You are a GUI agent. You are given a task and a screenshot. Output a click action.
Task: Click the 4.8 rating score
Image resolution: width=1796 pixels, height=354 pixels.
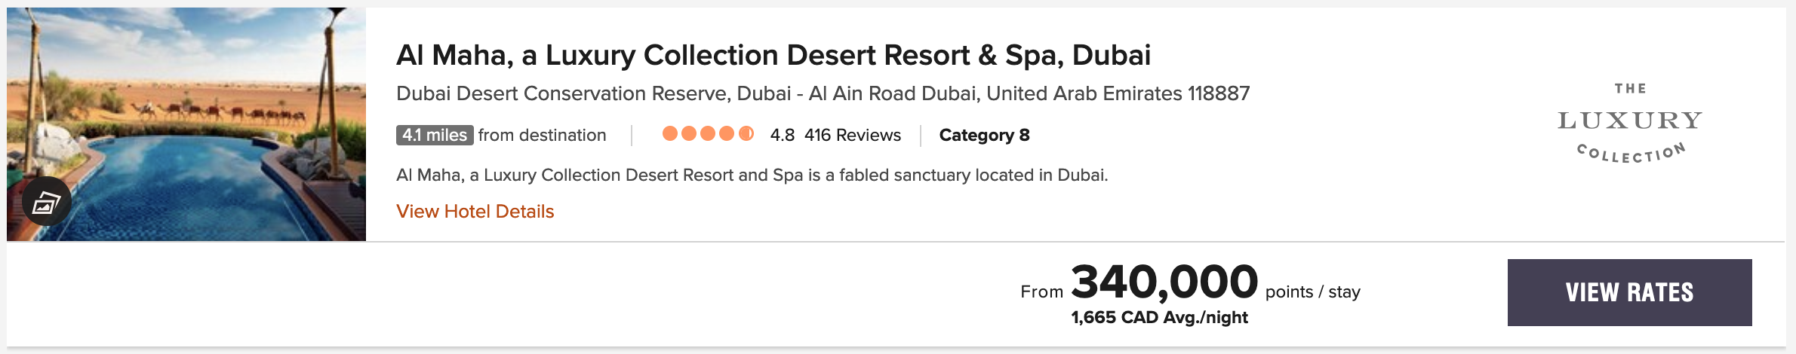[x=782, y=136]
